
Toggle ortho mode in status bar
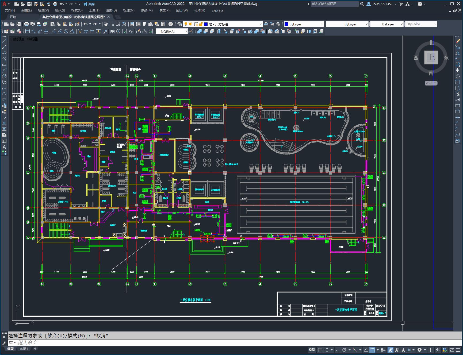(x=338, y=350)
